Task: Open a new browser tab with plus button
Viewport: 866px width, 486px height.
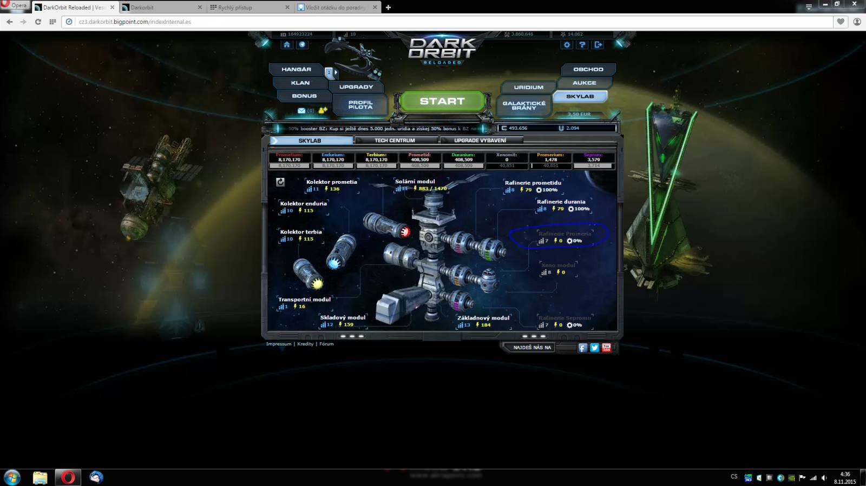Action: pyautogui.click(x=388, y=8)
